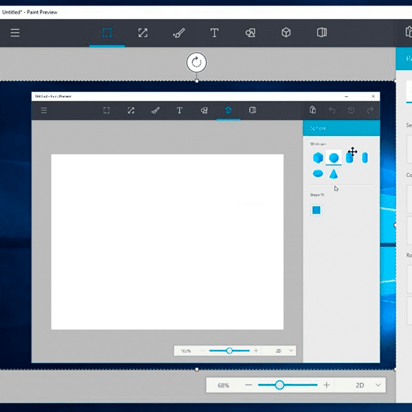Viewport: 412px width, 412px height.
Task: Click the zoom slider knob next to 68%
Action: 279,385
